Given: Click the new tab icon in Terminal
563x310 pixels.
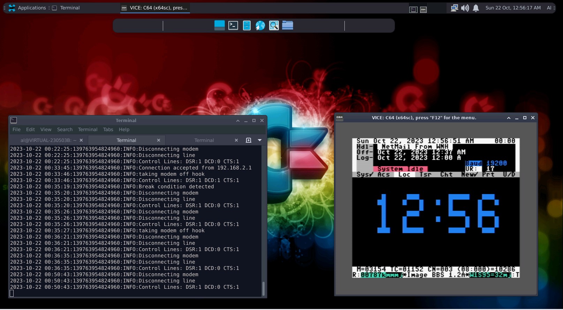Looking at the screenshot, I should 249,140.
